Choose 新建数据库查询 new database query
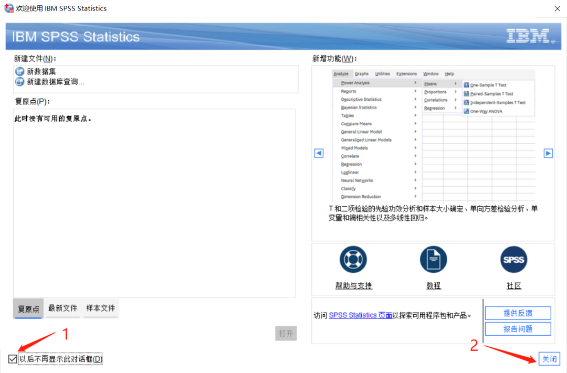The image size is (567, 373). point(50,82)
